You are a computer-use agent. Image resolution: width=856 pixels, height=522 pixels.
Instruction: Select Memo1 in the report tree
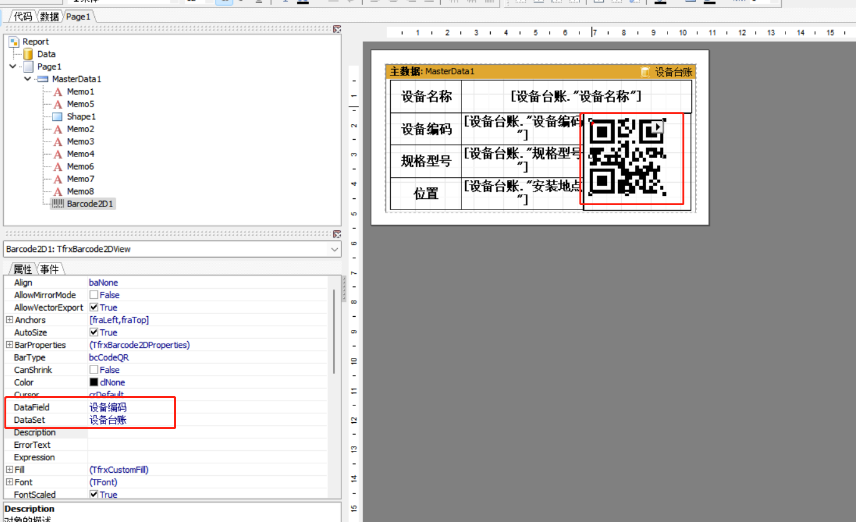tap(81, 92)
